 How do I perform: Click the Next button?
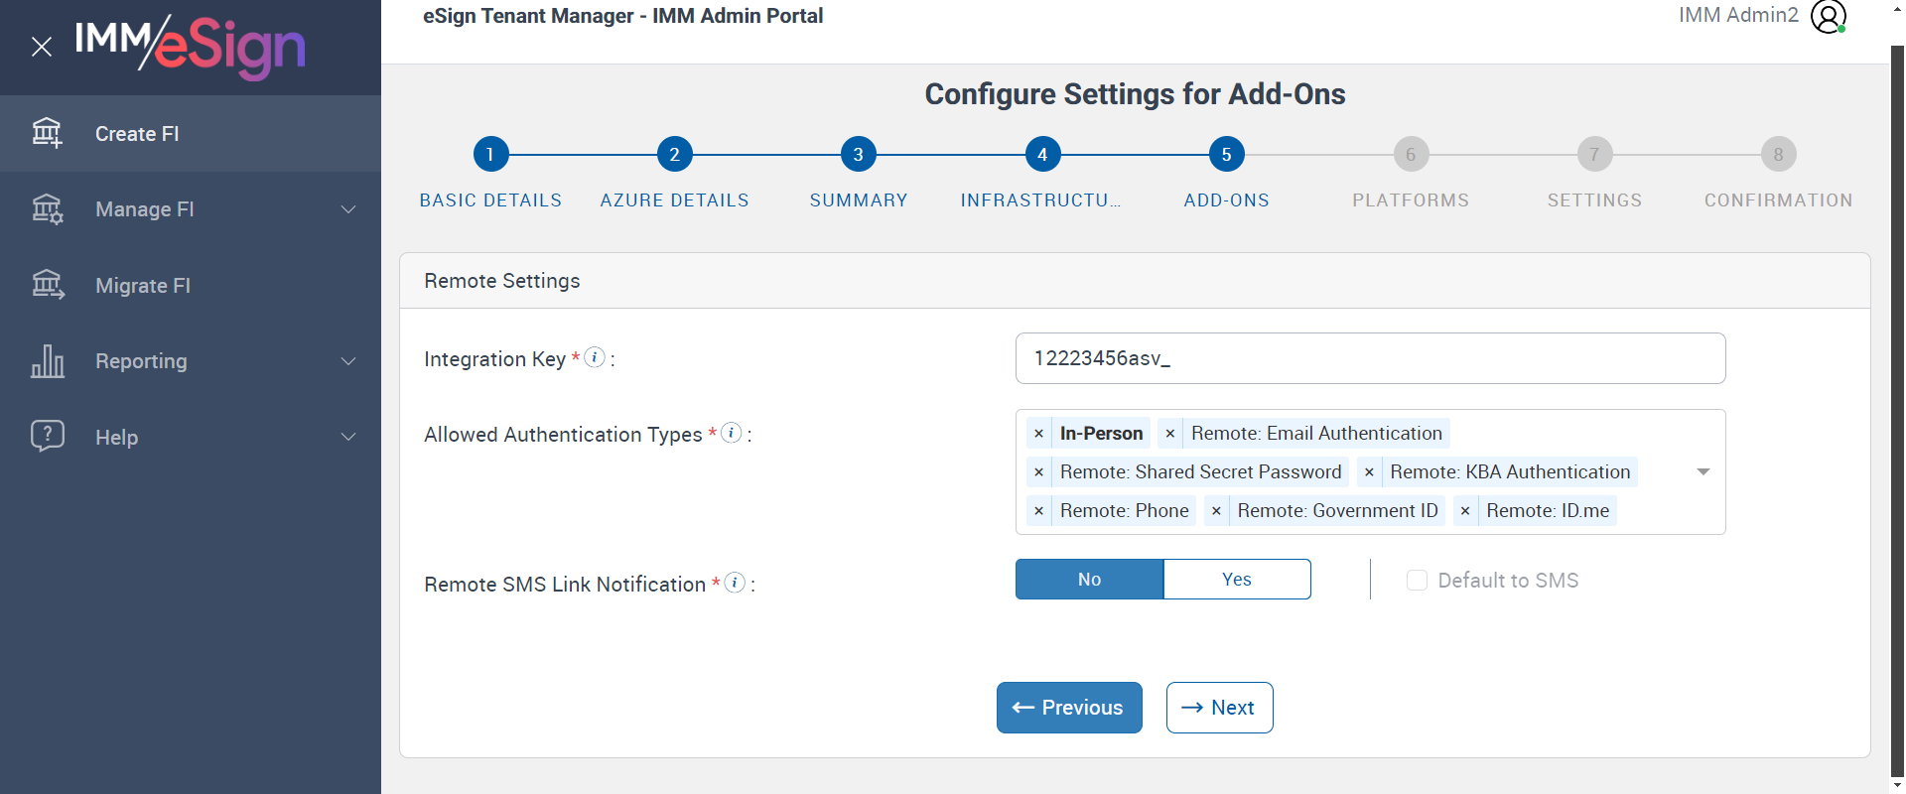[x=1219, y=708]
